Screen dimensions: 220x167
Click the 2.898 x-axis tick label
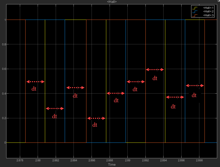[x=199, y=160]
